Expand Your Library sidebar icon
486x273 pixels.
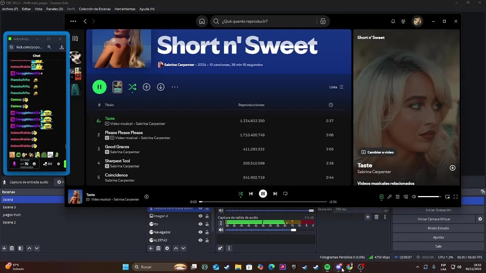[75, 38]
